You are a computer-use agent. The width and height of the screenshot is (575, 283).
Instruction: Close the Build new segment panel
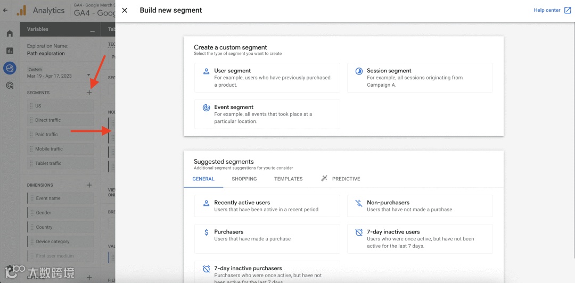(x=125, y=10)
